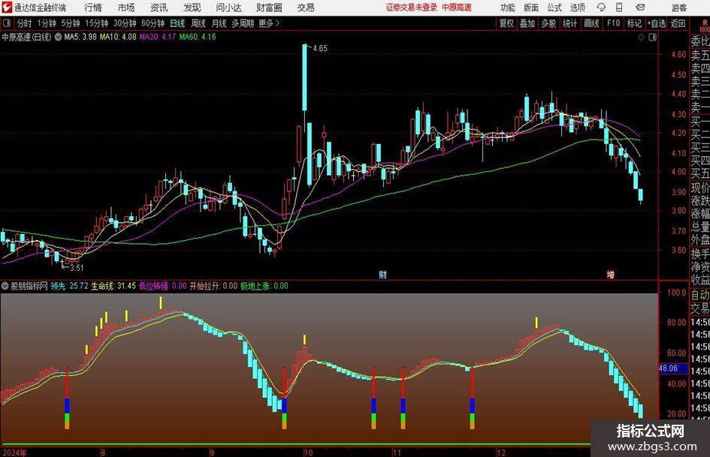Click the MA5: 3.98 value
Viewport: 710px width, 457px height.
[80, 37]
